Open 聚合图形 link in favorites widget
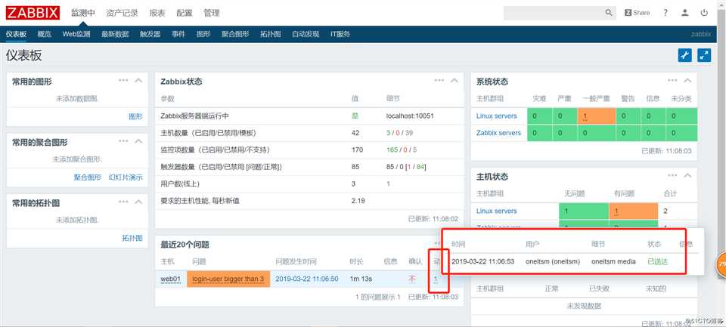Image resolution: width=726 pixels, height=327 pixels. pos(88,177)
